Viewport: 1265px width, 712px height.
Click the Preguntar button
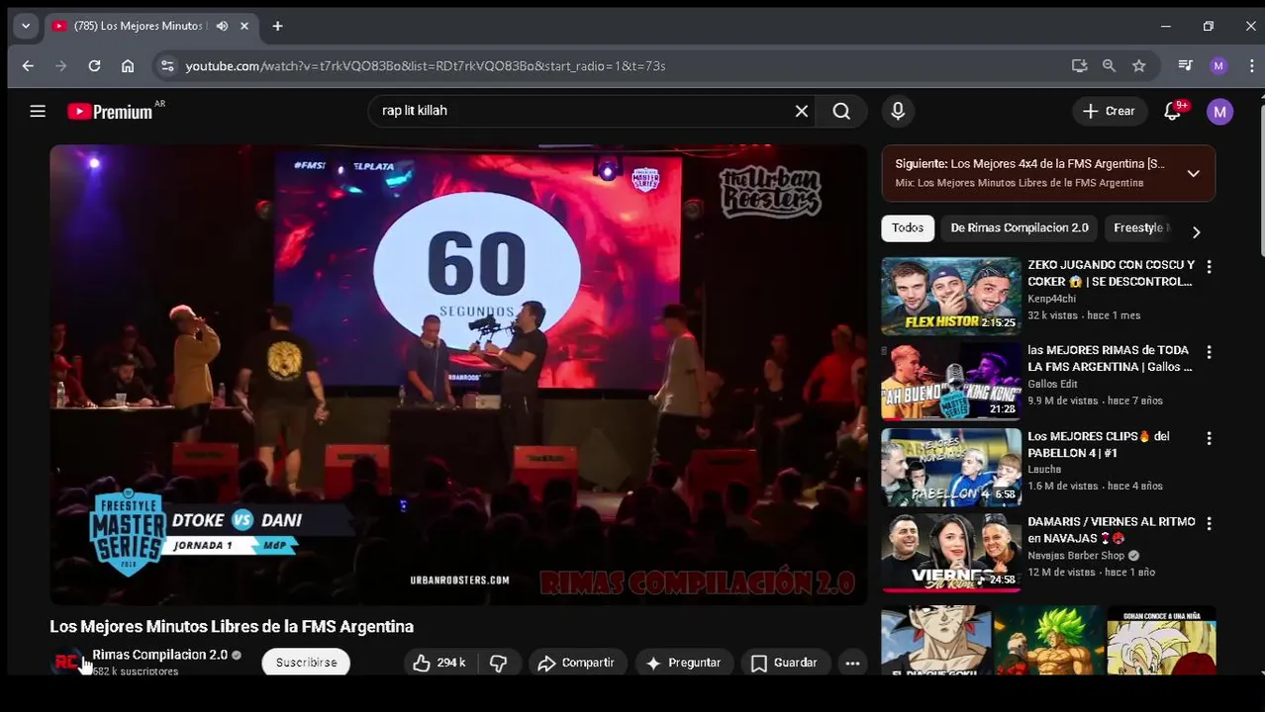pos(684,663)
